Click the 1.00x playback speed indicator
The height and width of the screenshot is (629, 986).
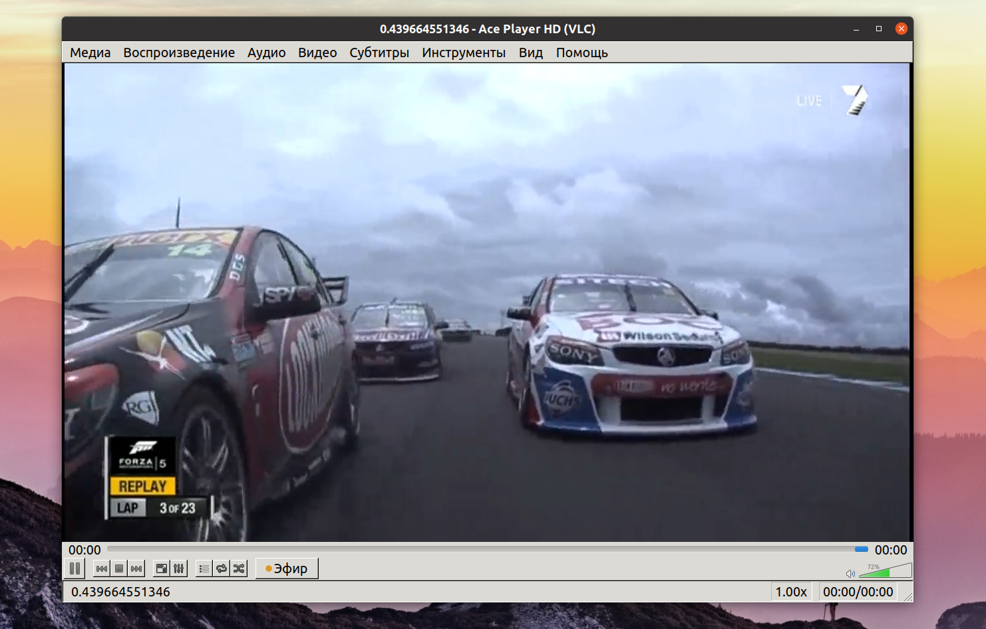click(790, 592)
